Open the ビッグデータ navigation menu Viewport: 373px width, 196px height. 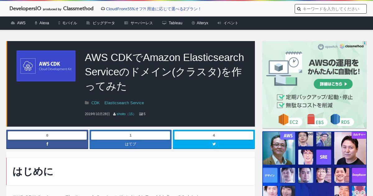(x=100, y=23)
